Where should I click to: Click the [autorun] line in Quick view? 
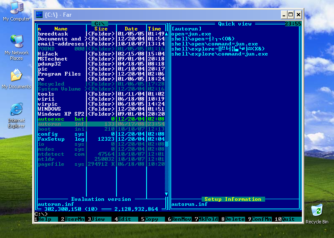point(186,29)
